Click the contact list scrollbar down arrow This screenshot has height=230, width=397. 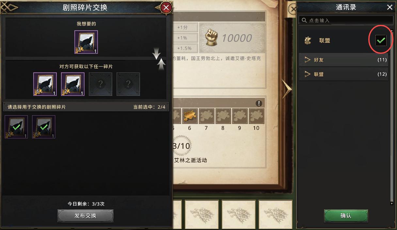tap(392, 204)
